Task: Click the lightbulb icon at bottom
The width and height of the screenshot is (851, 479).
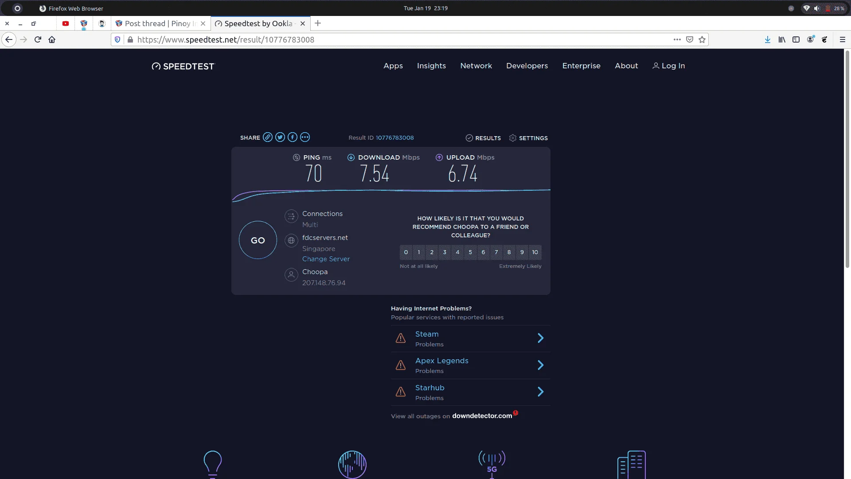Action: click(x=212, y=464)
